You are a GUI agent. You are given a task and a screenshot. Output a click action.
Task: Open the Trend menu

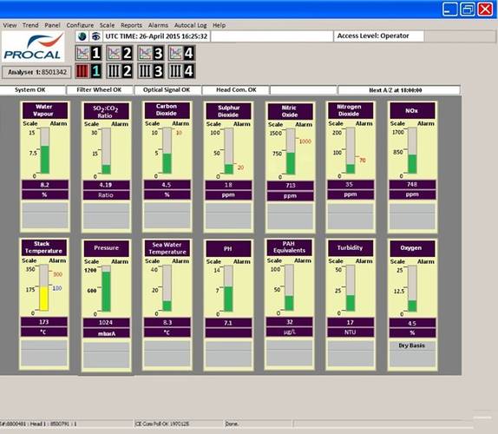pos(30,25)
